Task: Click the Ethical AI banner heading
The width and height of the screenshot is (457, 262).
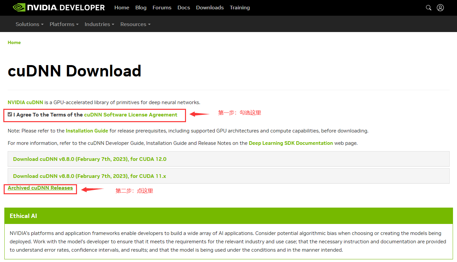Action: [23, 216]
